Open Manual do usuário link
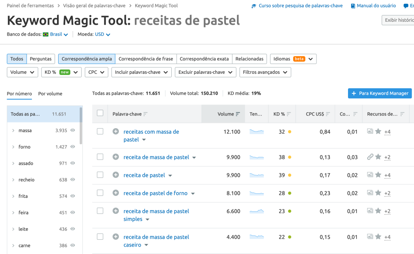This screenshot has height=254, width=414. [376, 6]
